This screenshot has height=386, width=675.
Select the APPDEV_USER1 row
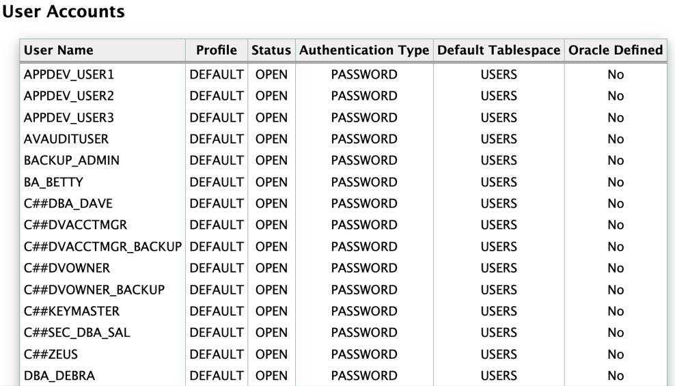click(343, 74)
